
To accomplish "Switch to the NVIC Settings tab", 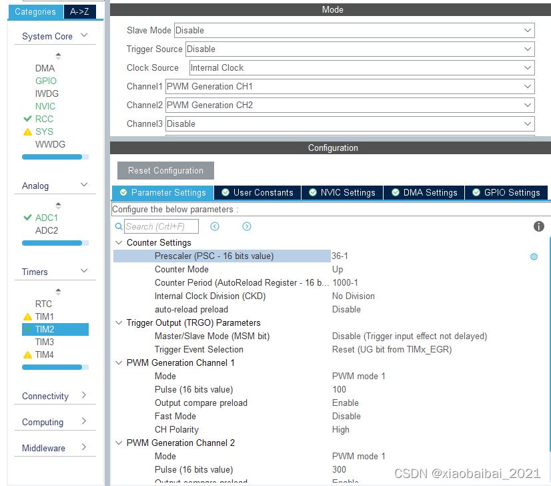I will click(x=342, y=192).
